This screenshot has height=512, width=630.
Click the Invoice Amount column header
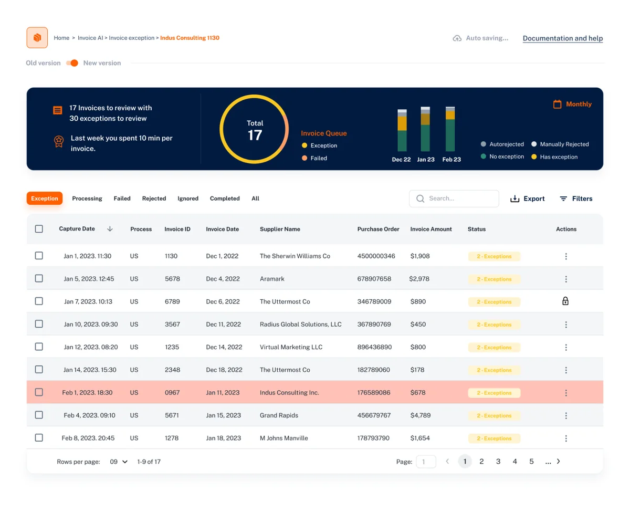point(431,229)
